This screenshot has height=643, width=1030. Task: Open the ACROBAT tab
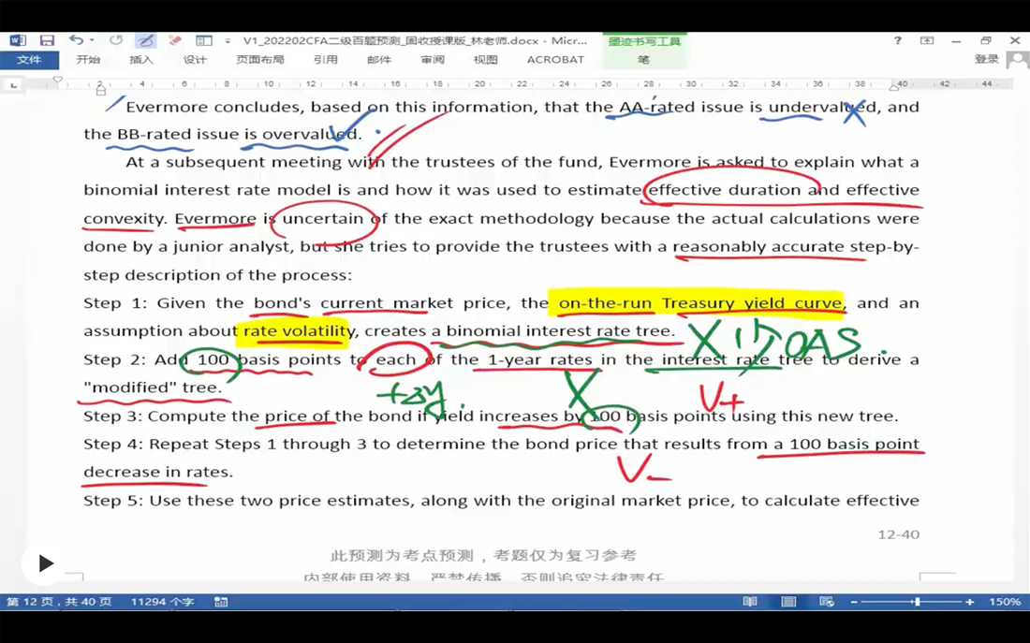pos(555,60)
